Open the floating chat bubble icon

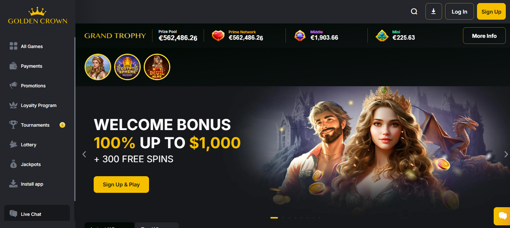pos(502,216)
